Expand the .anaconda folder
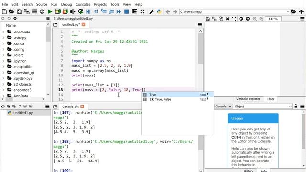 [3, 32]
